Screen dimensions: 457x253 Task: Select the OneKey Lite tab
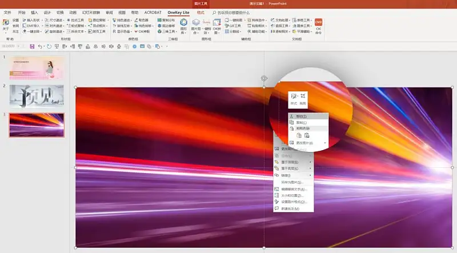(x=178, y=13)
